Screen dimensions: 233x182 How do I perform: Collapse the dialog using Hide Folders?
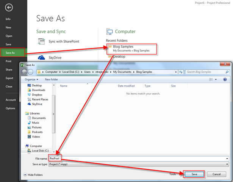34,174
